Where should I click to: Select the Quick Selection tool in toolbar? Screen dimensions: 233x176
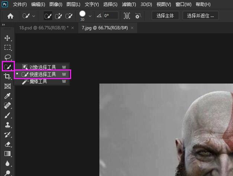point(7,67)
